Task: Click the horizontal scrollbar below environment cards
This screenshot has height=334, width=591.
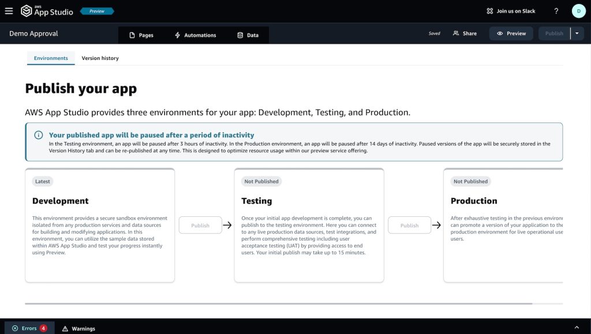Action: pyautogui.click(x=278, y=303)
